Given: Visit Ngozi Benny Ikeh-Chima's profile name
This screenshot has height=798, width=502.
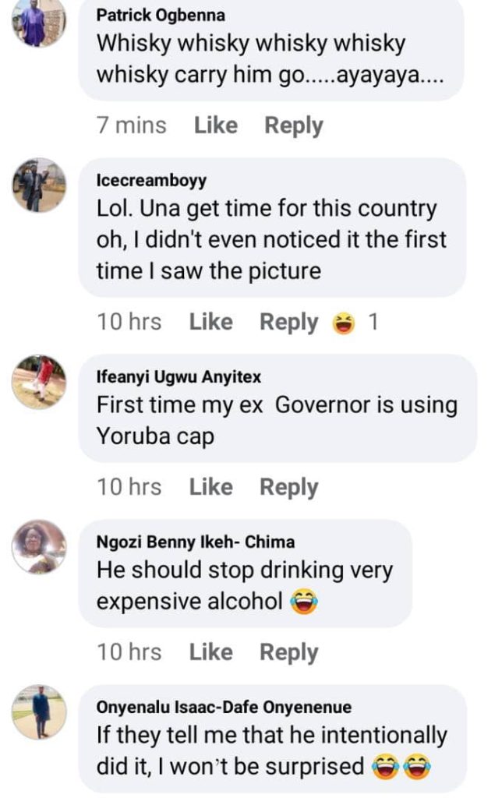Looking at the screenshot, I should point(196,542).
